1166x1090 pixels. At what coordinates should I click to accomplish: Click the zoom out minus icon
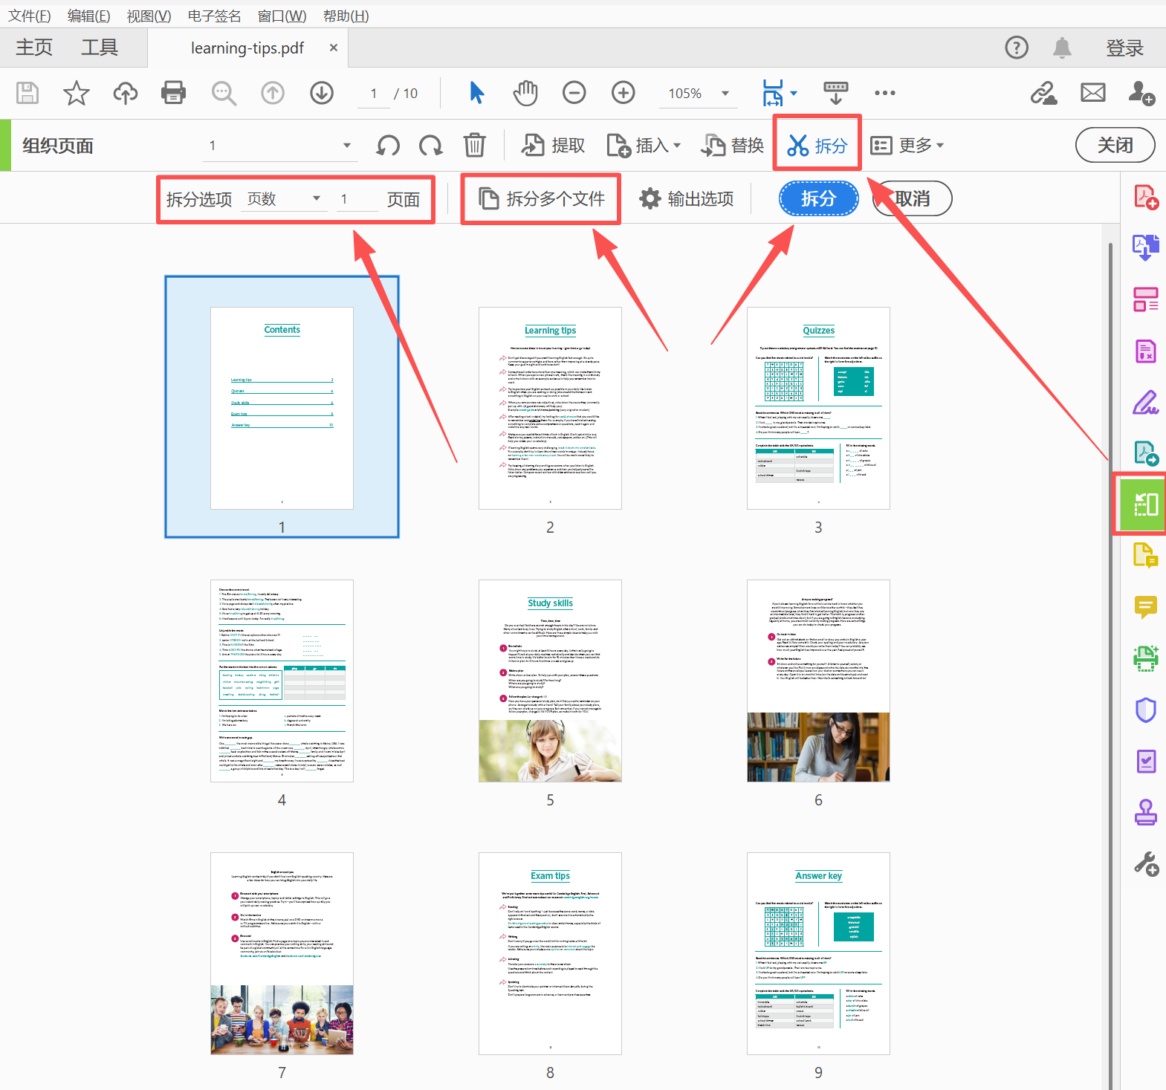click(x=574, y=93)
